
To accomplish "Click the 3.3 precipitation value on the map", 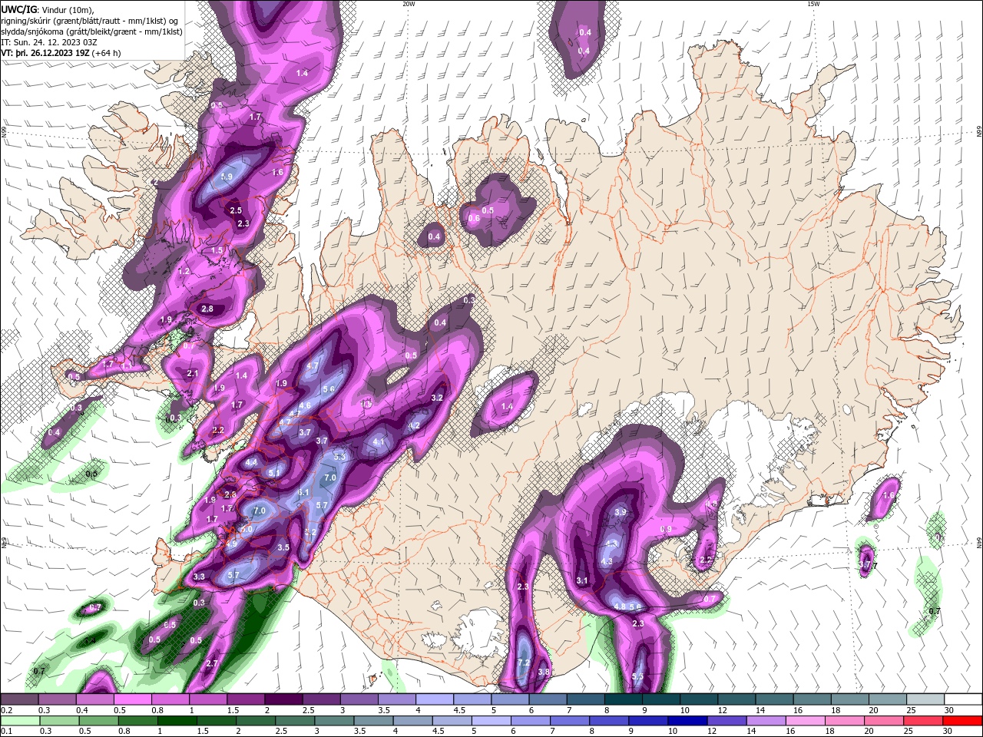I will [x=200, y=577].
